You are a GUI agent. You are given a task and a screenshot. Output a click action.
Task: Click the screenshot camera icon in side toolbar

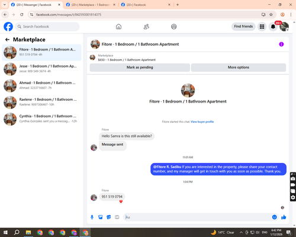293,178
